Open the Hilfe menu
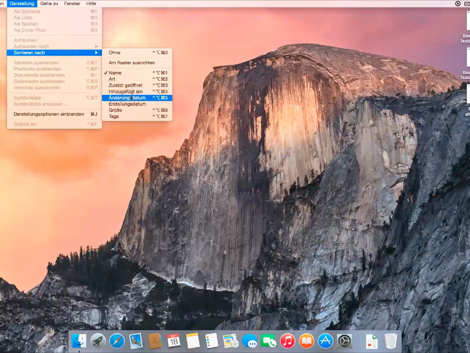 coord(91,4)
